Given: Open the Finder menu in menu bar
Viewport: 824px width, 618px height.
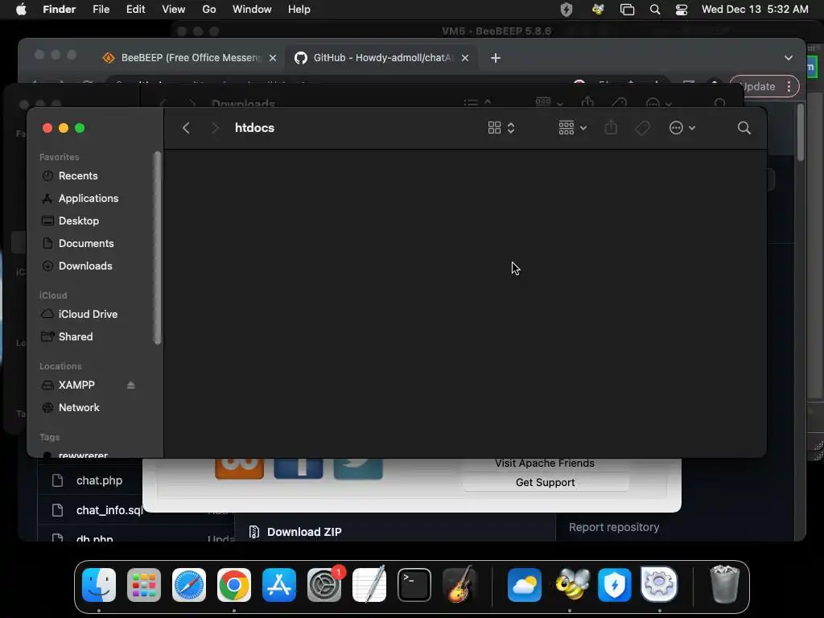Looking at the screenshot, I should point(59,10).
